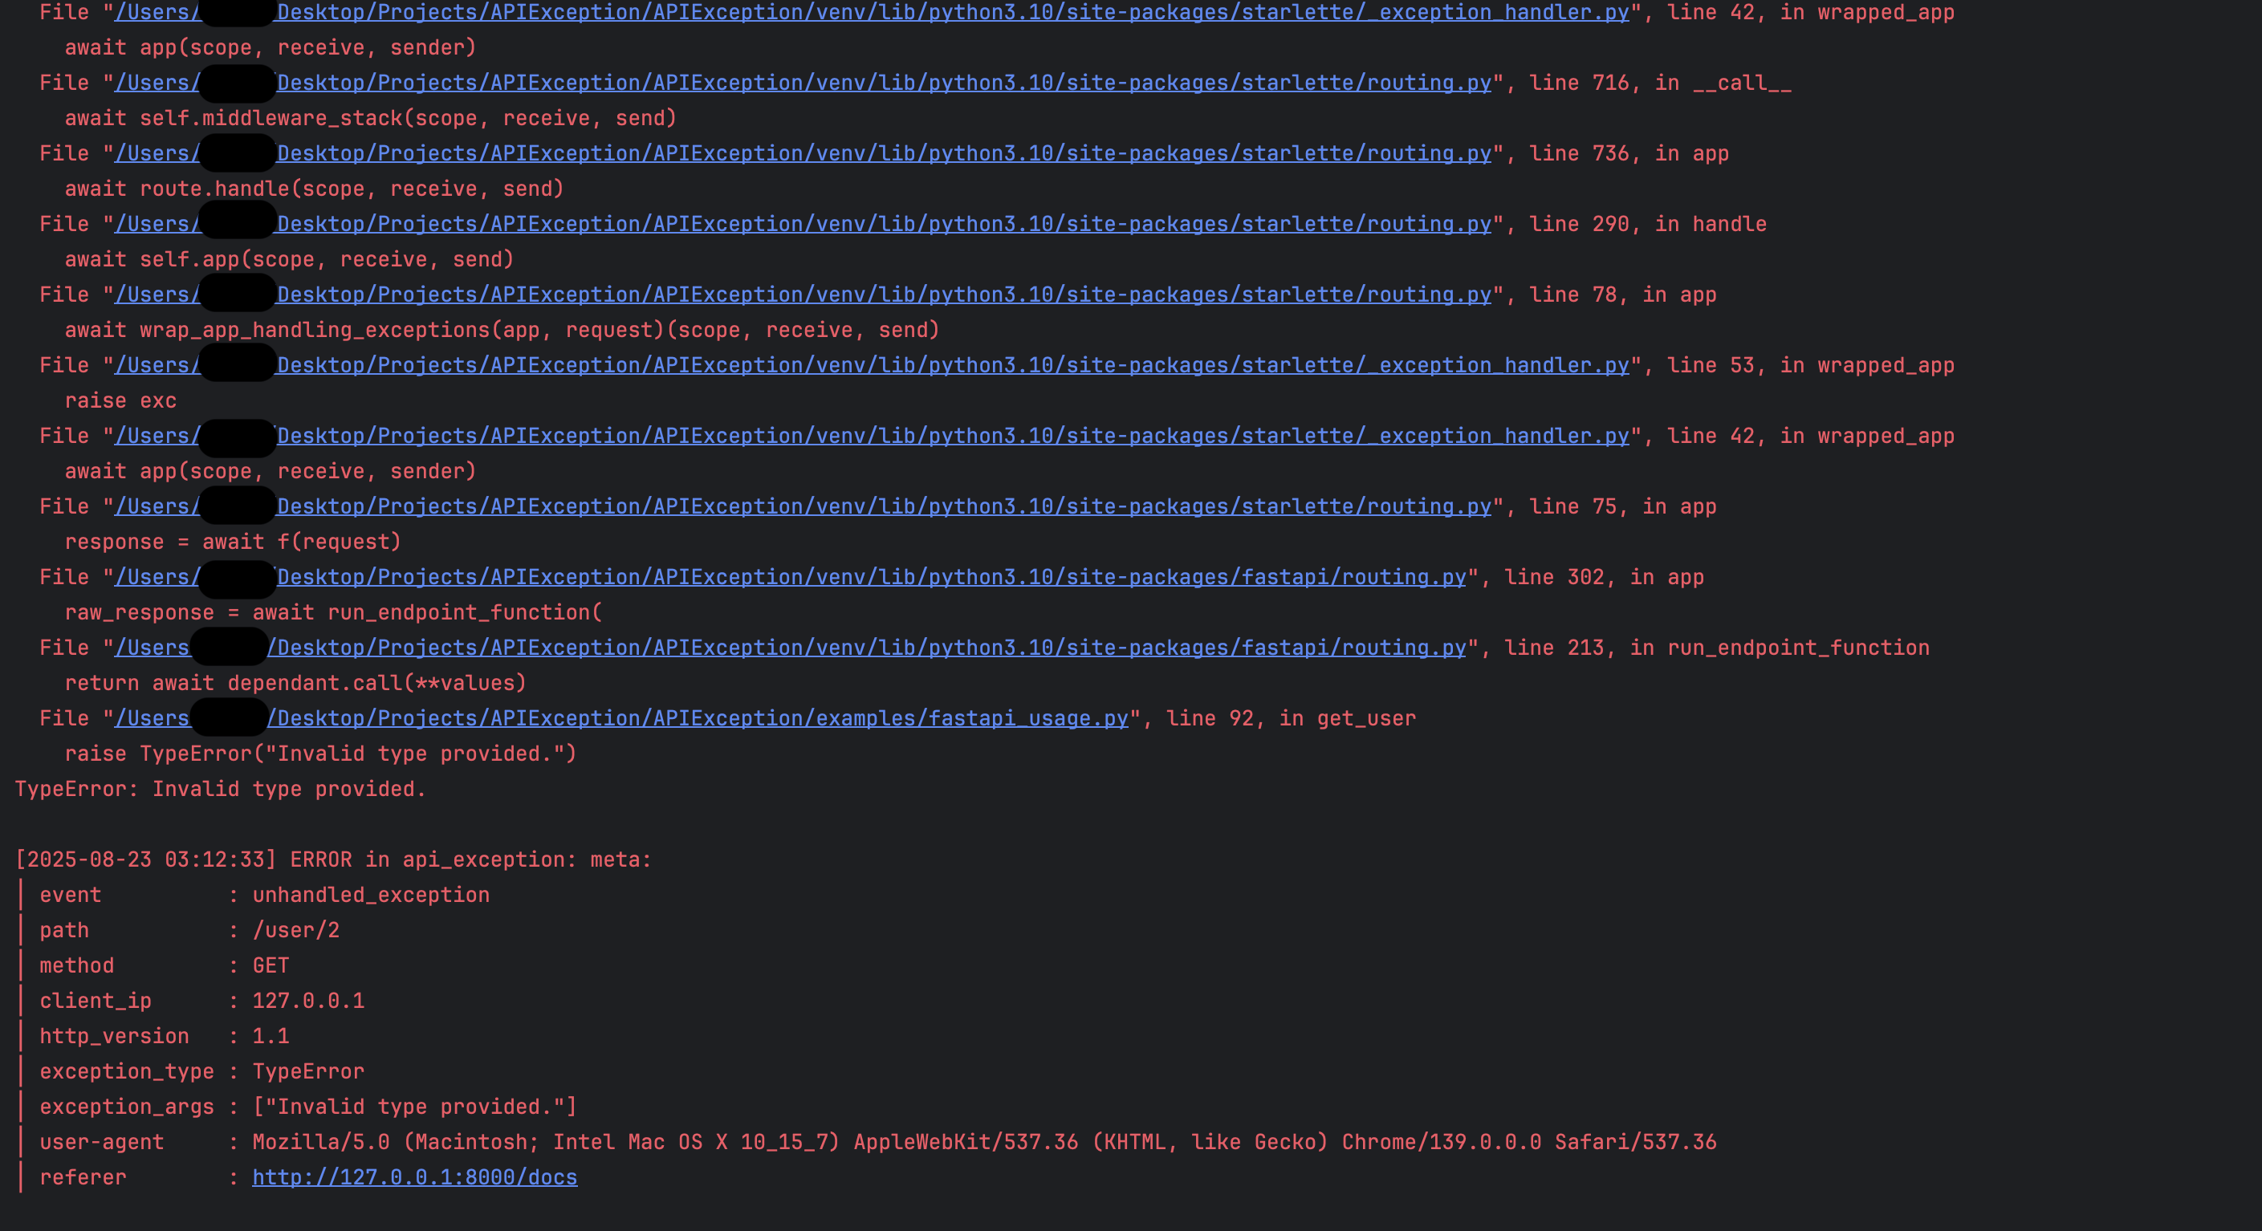The height and width of the screenshot is (1231, 2262).
Task: Click 'line 716, in __call__' text
Action: (1661, 83)
